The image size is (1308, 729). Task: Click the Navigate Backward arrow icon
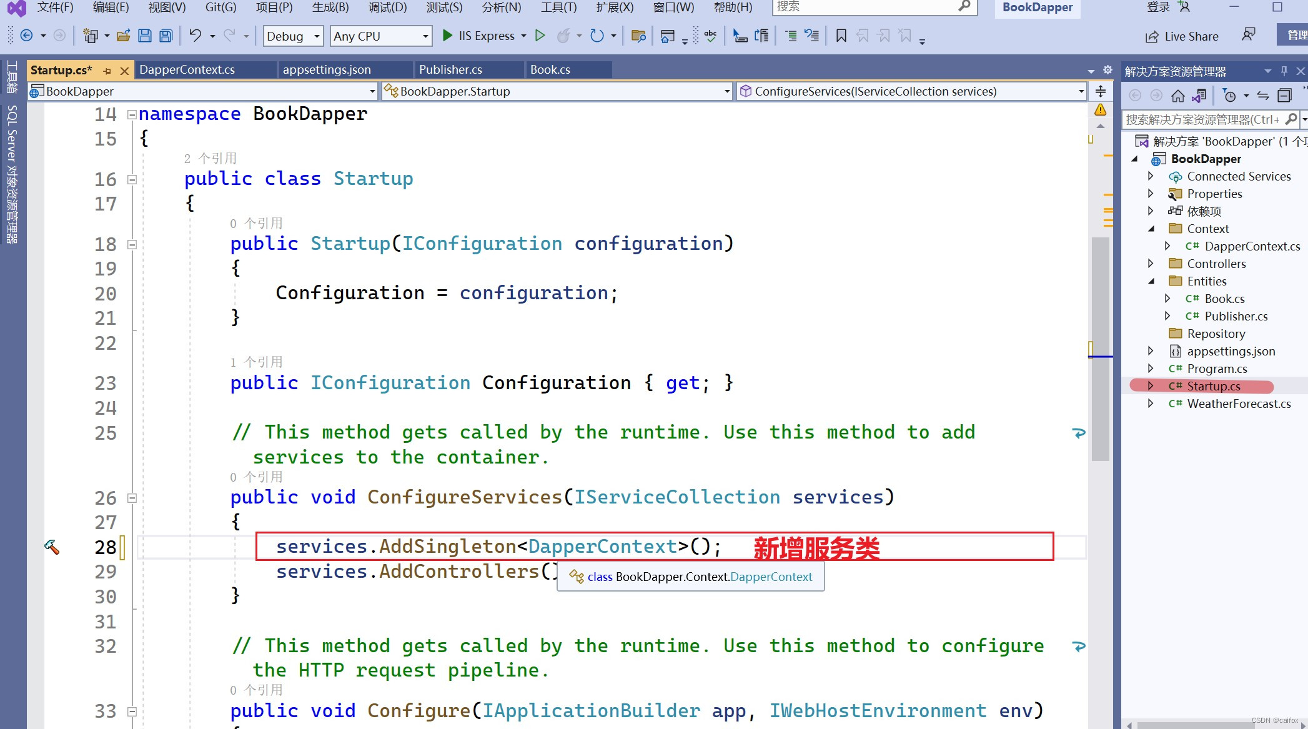(x=27, y=36)
